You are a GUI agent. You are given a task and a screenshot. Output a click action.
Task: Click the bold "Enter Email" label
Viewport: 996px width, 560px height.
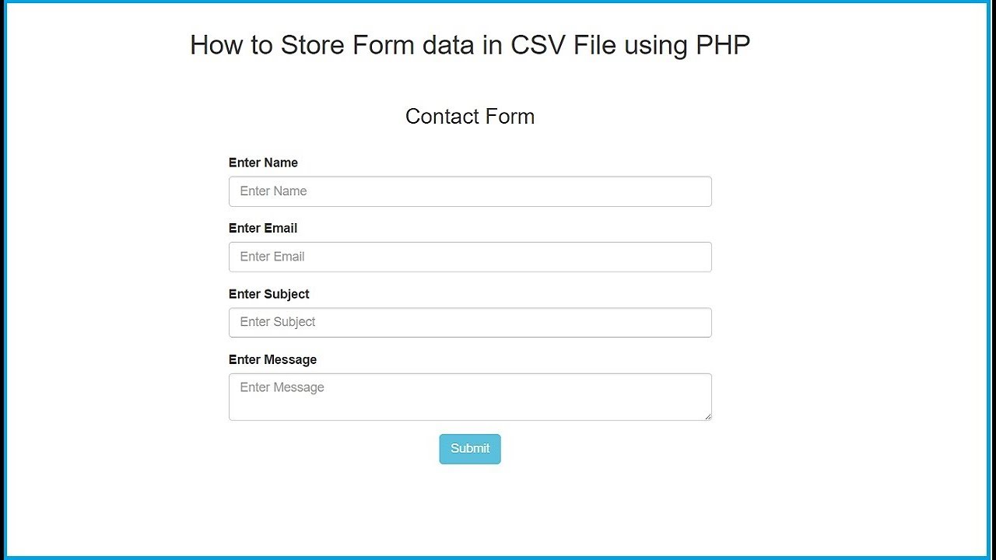point(263,228)
